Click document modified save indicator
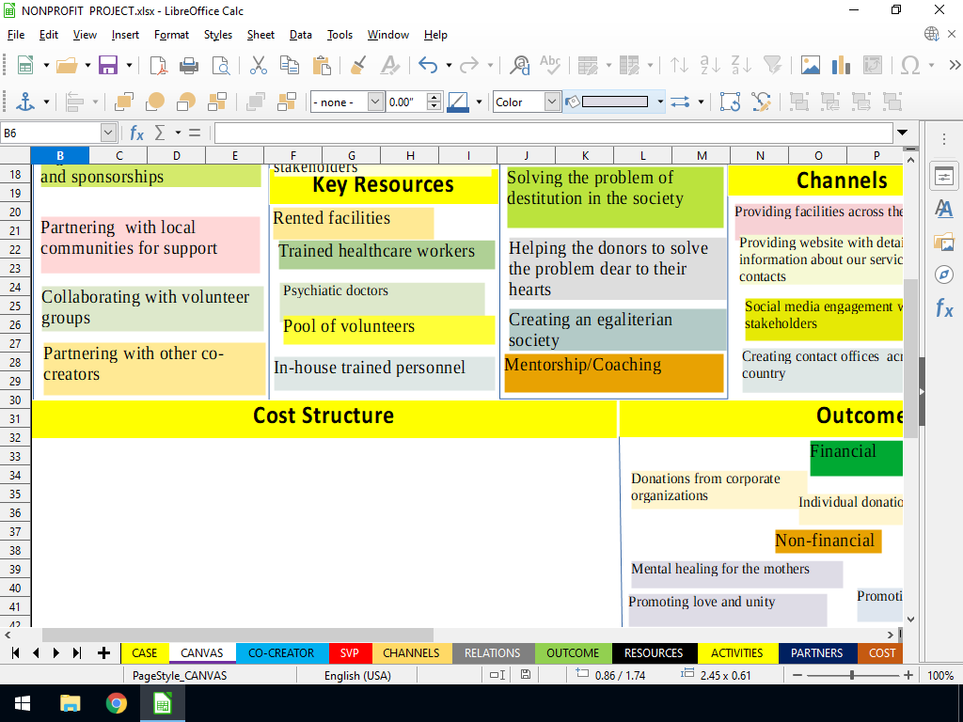Viewport: 963px width, 722px height. (x=526, y=675)
